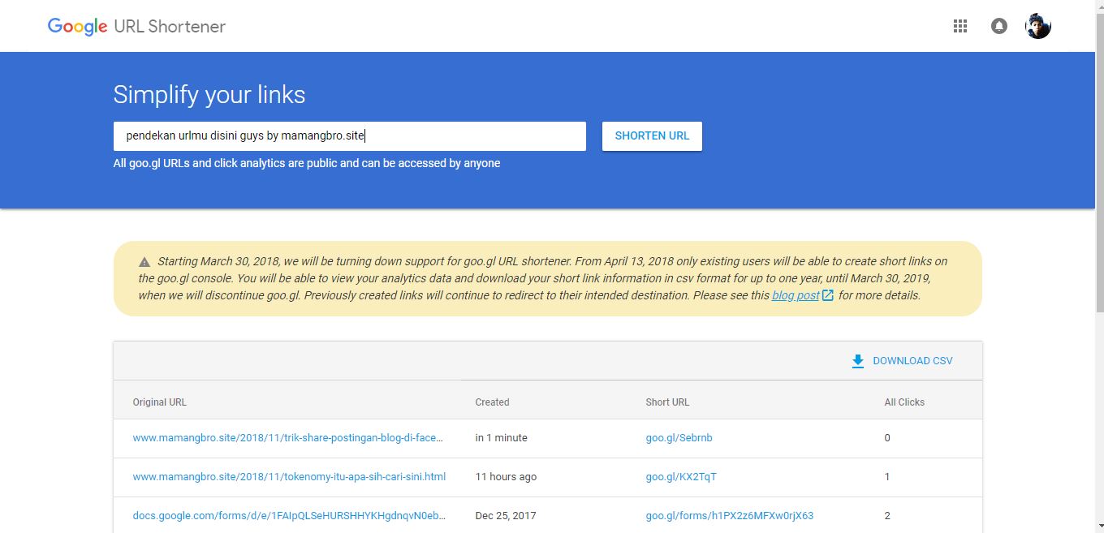Click the download arrow icon
This screenshot has height=533, width=1104.
(858, 361)
